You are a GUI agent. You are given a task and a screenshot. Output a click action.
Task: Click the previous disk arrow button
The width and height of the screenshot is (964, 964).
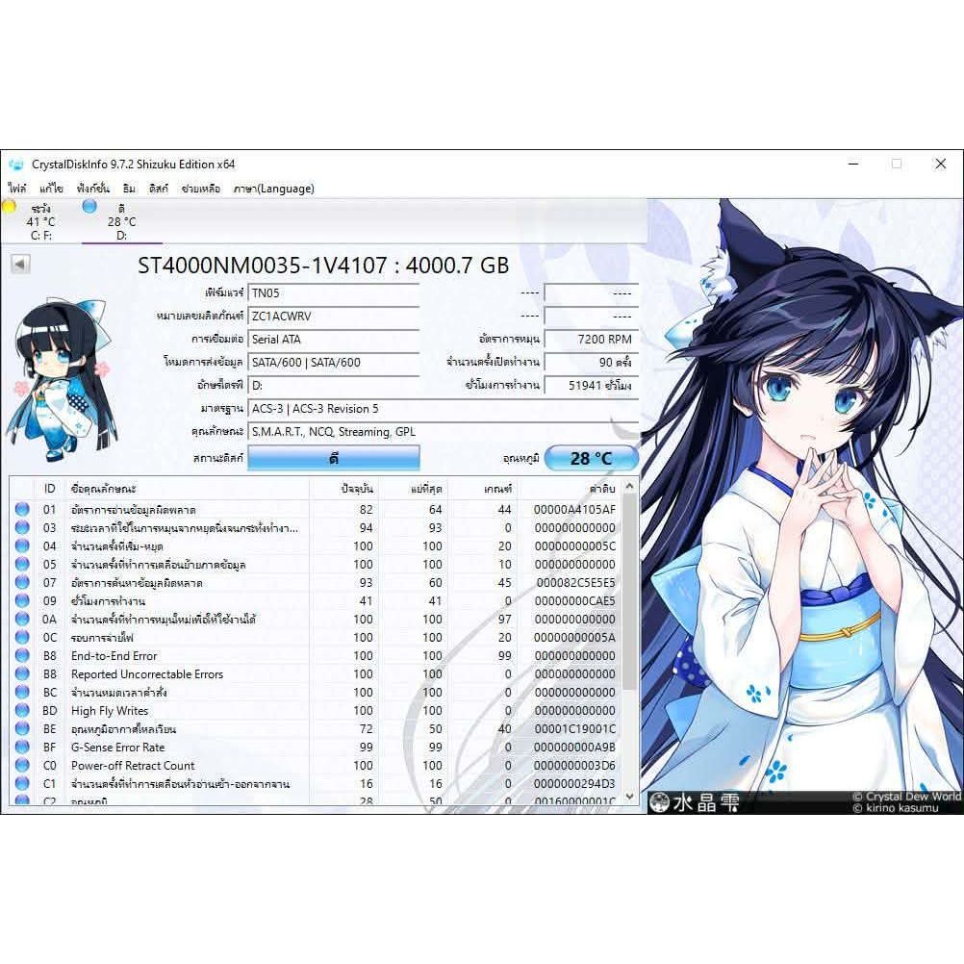[x=20, y=264]
